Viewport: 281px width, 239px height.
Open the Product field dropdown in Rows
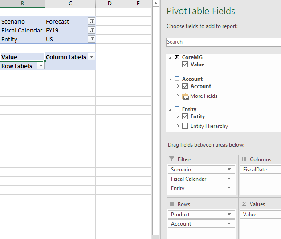pos(229,214)
